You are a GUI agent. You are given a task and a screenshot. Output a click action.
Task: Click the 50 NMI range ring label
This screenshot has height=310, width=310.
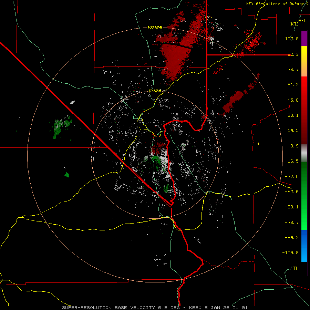[155, 91]
